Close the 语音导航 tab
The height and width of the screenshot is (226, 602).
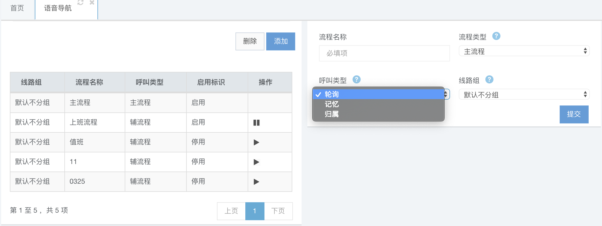click(92, 3)
